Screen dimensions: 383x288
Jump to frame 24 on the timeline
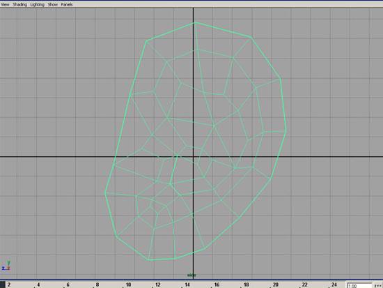pyautogui.click(x=334, y=285)
